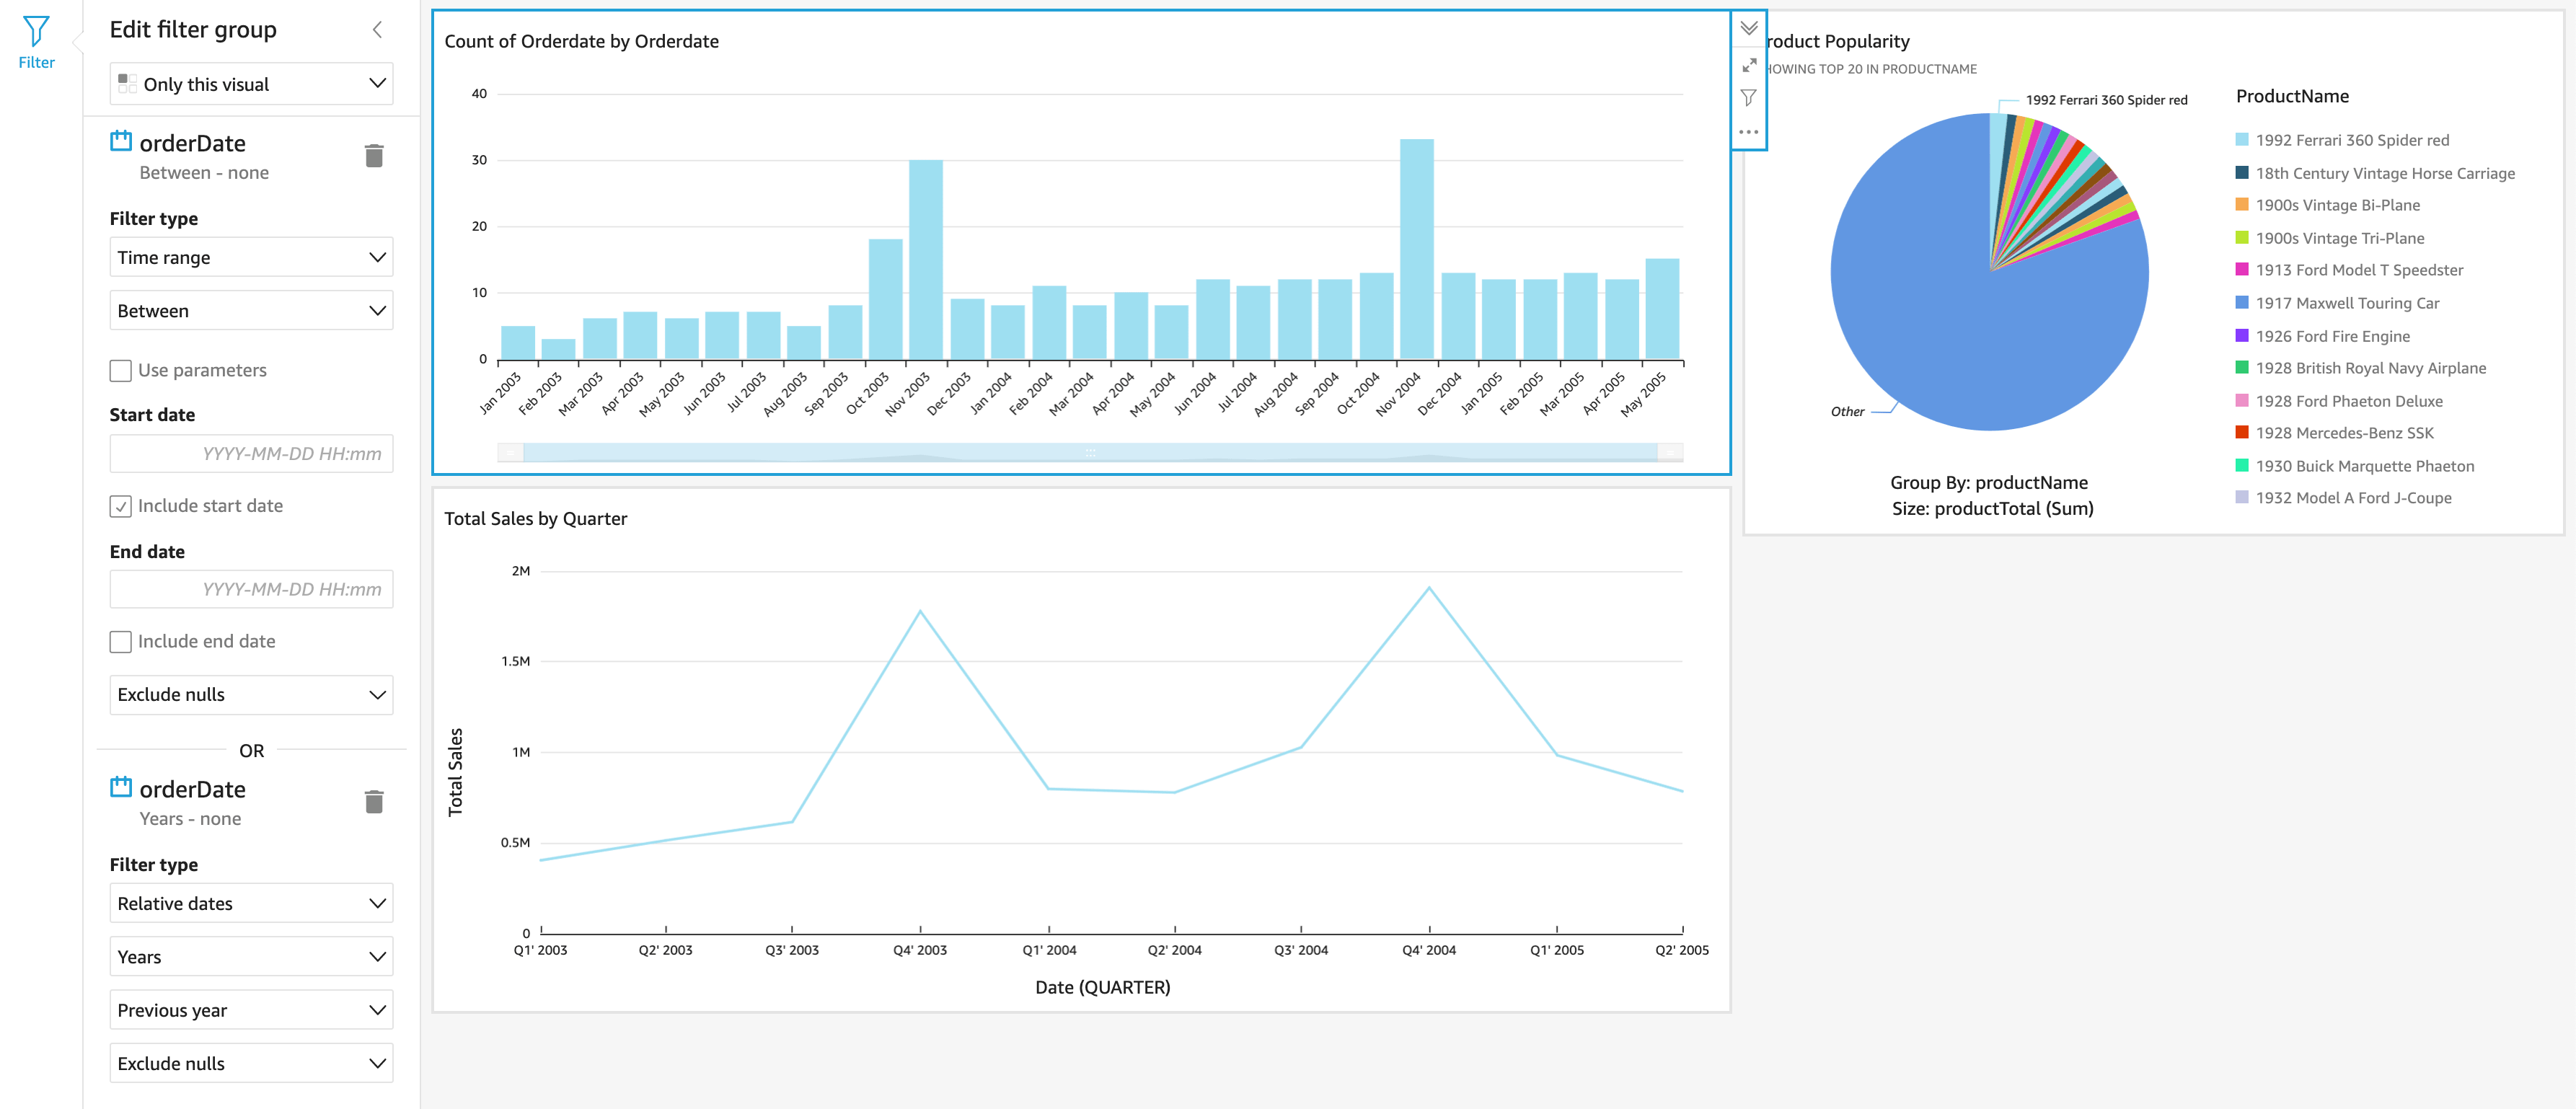The width and height of the screenshot is (2576, 1109).
Task: Enable the Include end date checkbox
Action: (120, 641)
